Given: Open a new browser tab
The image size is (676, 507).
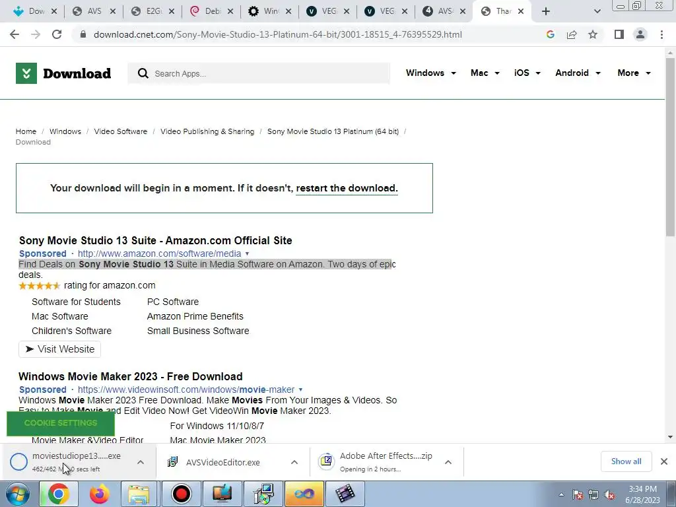Looking at the screenshot, I should 546,11.
